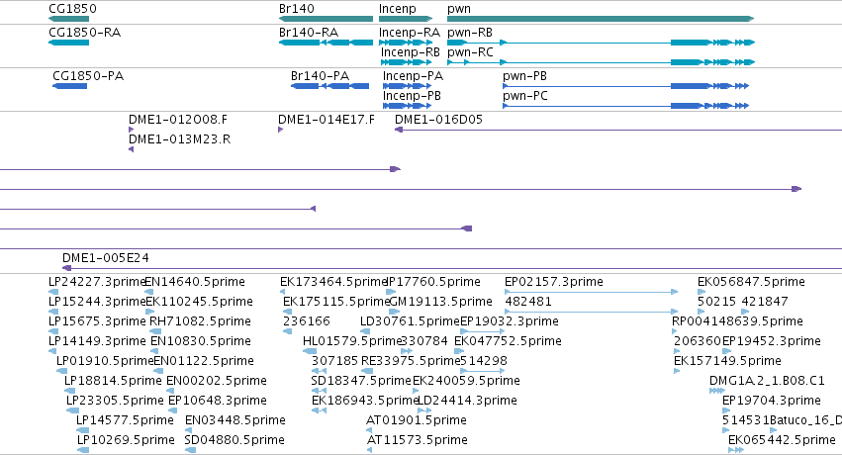Select transcript label CG1850-RA
The height and width of the screenshot is (455, 842).
85,33
